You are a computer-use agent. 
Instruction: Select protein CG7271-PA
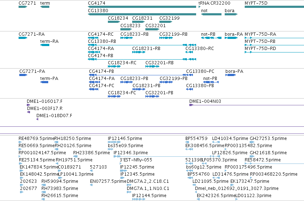23,75
